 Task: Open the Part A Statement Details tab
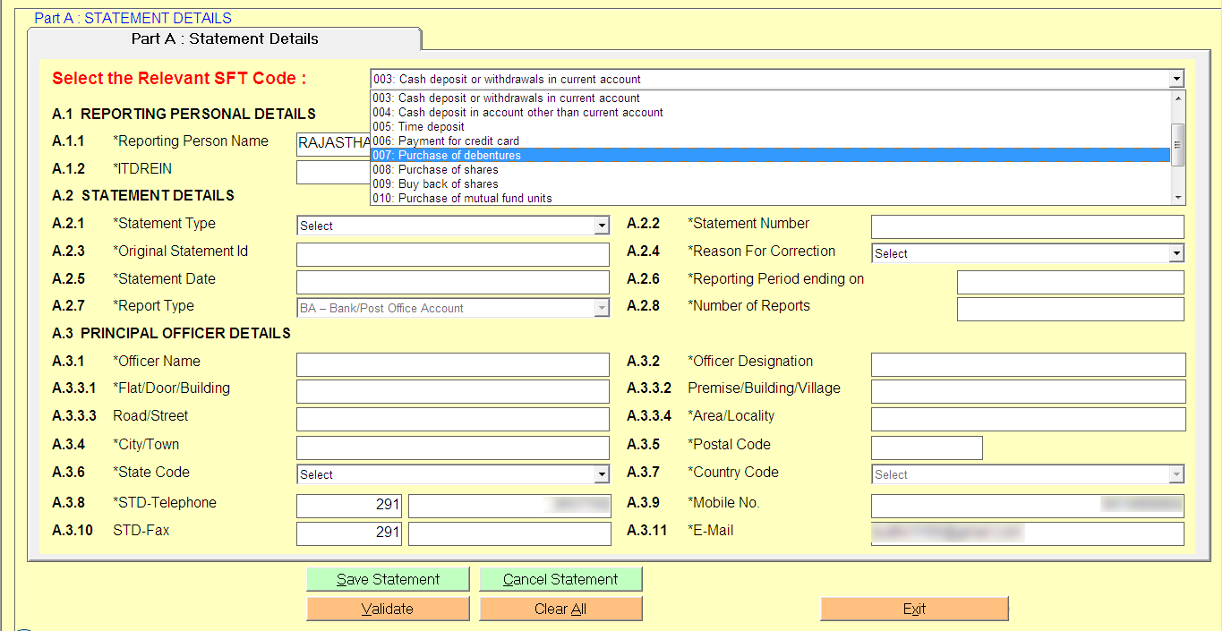coord(225,39)
